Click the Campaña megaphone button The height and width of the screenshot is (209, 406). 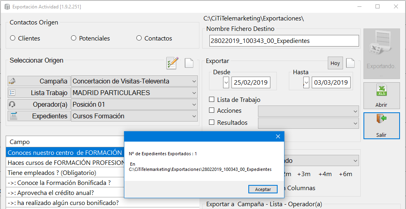coord(39,81)
